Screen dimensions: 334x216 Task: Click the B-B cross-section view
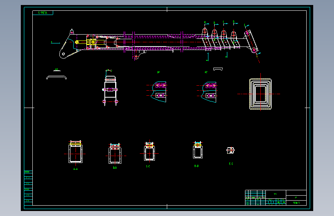(115, 154)
